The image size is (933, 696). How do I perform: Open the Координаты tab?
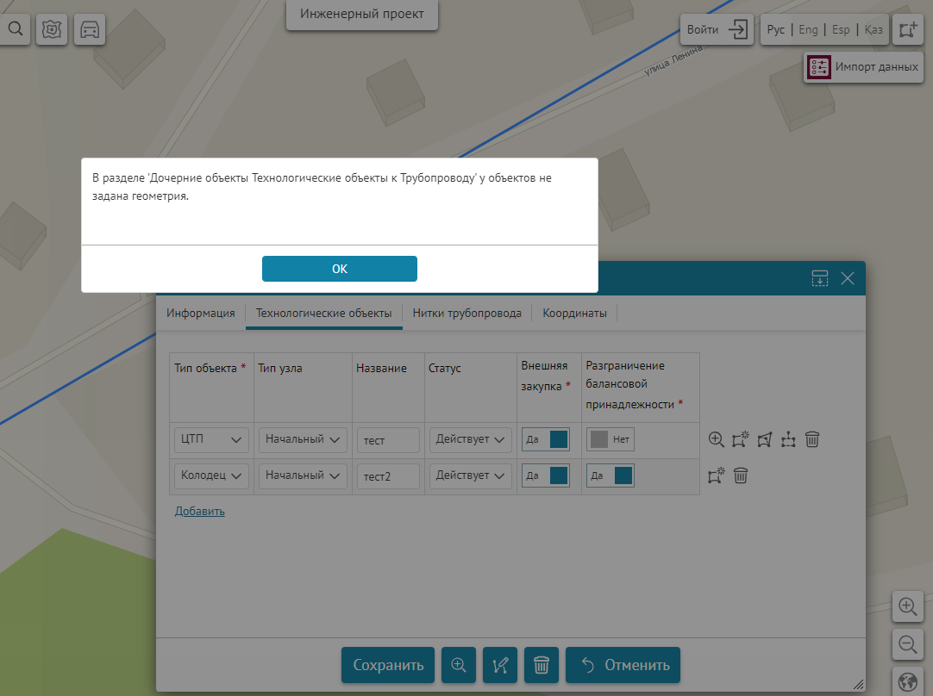[x=574, y=314]
